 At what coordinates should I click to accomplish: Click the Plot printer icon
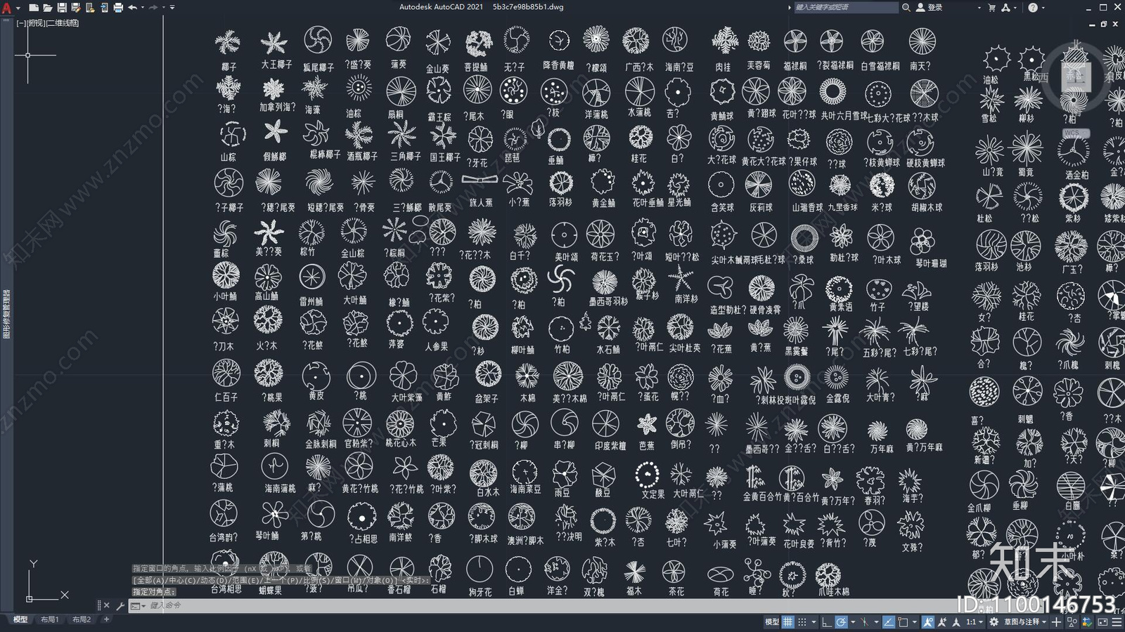tap(117, 7)
